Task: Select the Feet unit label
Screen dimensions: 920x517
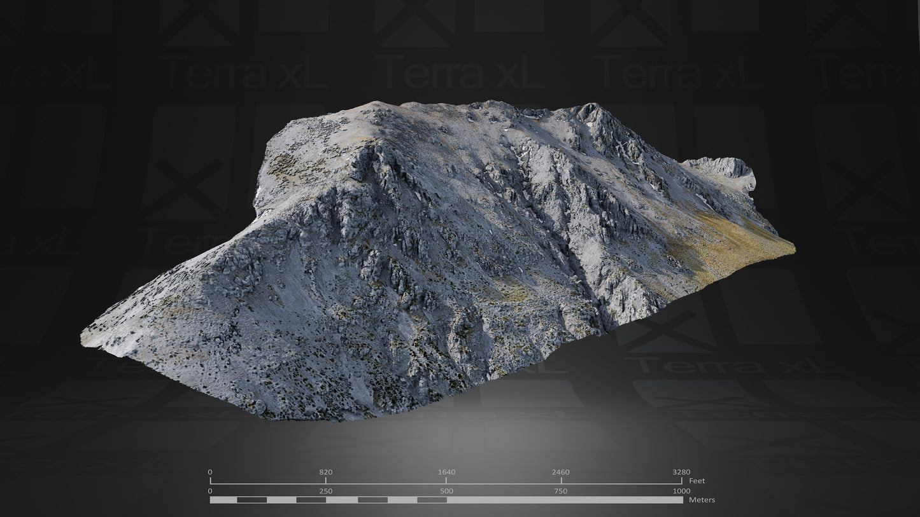Action: point(697,481)
